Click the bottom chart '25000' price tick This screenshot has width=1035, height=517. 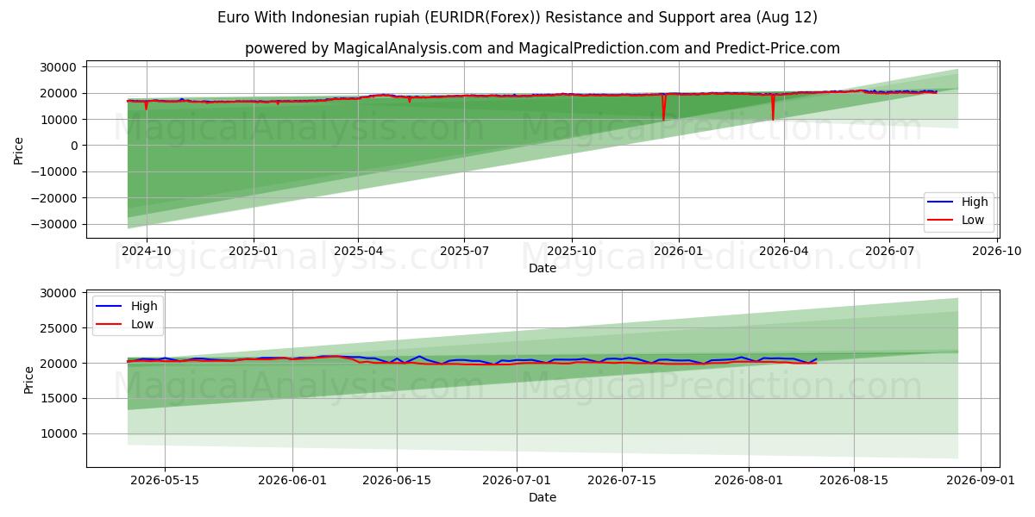tap(57, 328)
